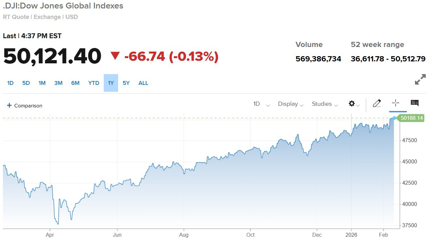Click the 50188.14 green price label
Image resolution: width=429 pixels, height=239 pixels.
coord(411,118)
